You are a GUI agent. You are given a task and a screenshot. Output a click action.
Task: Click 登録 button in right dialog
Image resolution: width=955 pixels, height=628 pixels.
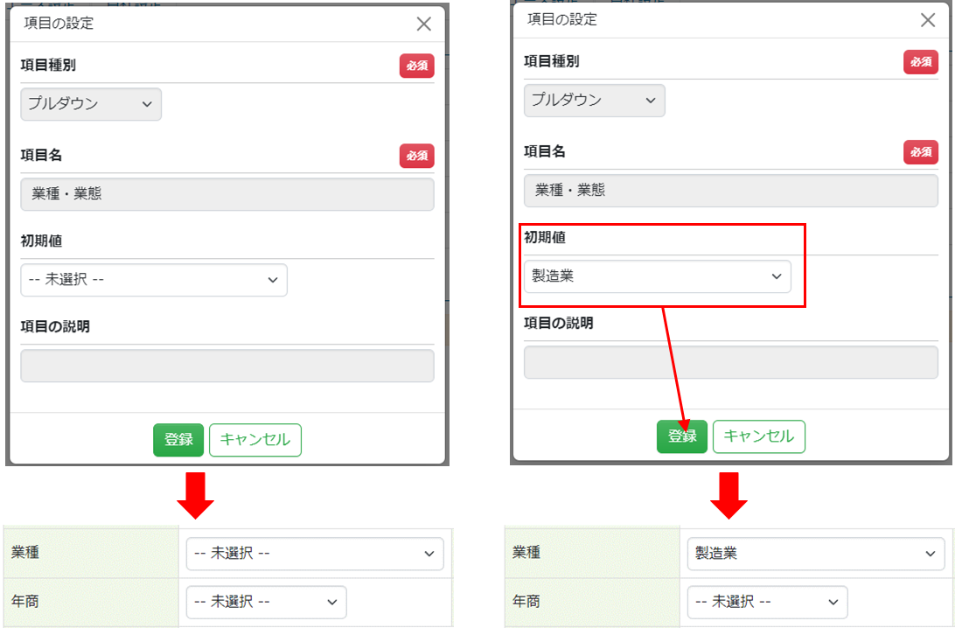pyautogui.click(x=682, y=436)
